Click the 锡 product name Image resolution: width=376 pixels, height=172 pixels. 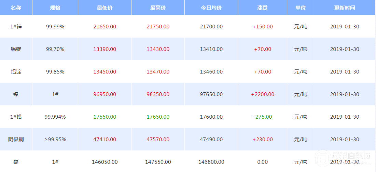click(16, 162)
